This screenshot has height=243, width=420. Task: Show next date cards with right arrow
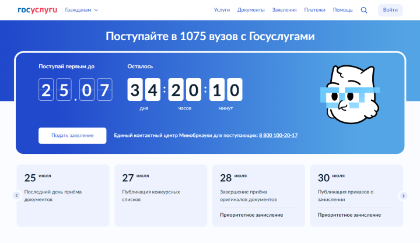point(404,196)
